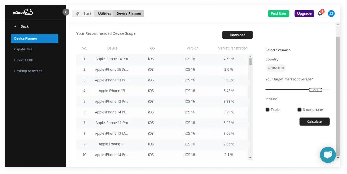Viewport: 347px width, 174px height.
Task: Open Device UDID in the sidebar
Action: [x=24, y=60]
